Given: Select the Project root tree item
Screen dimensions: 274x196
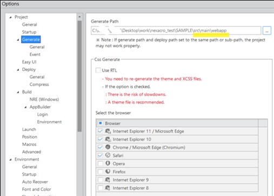Looking at the screenshot, I should tap(21, 17).
